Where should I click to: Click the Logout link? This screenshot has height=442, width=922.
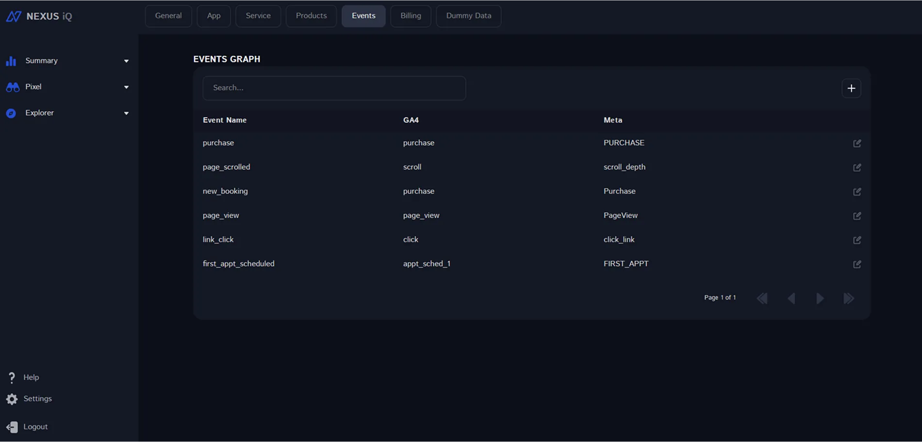35,427
